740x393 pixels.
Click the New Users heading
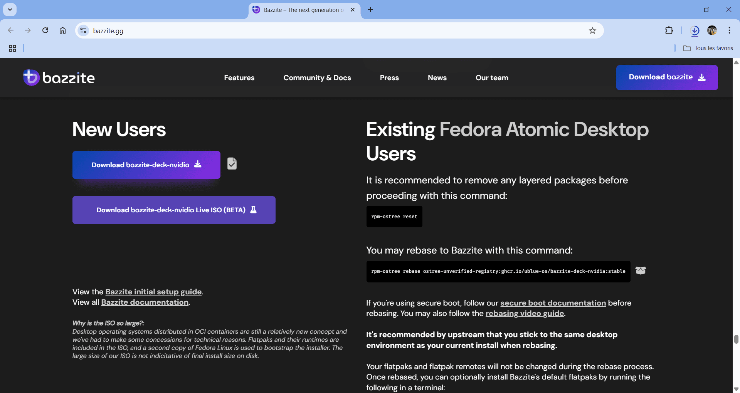click(119, 129)
